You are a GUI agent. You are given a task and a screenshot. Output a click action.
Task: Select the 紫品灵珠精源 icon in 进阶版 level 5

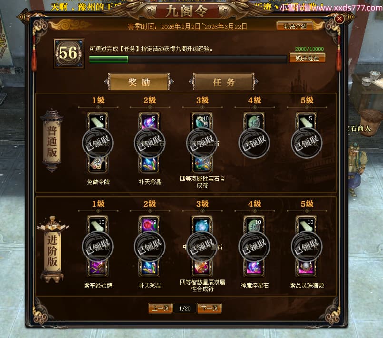pos(306,268)
